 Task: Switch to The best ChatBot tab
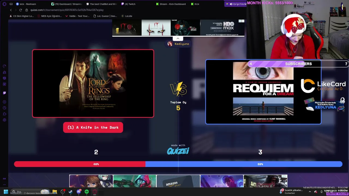pyautogui.click(x=102, y=4)
